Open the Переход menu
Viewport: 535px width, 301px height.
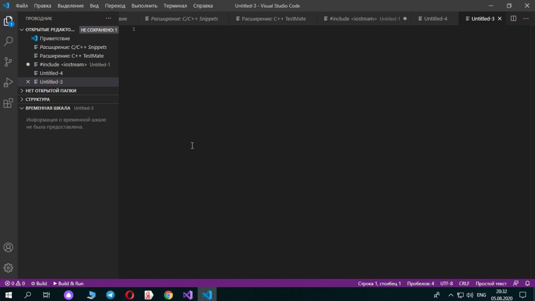pos(115,6)
